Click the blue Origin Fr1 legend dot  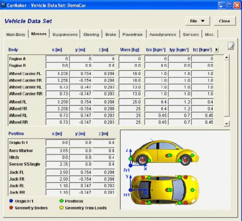pyautogui.click(x=11, y=201)
